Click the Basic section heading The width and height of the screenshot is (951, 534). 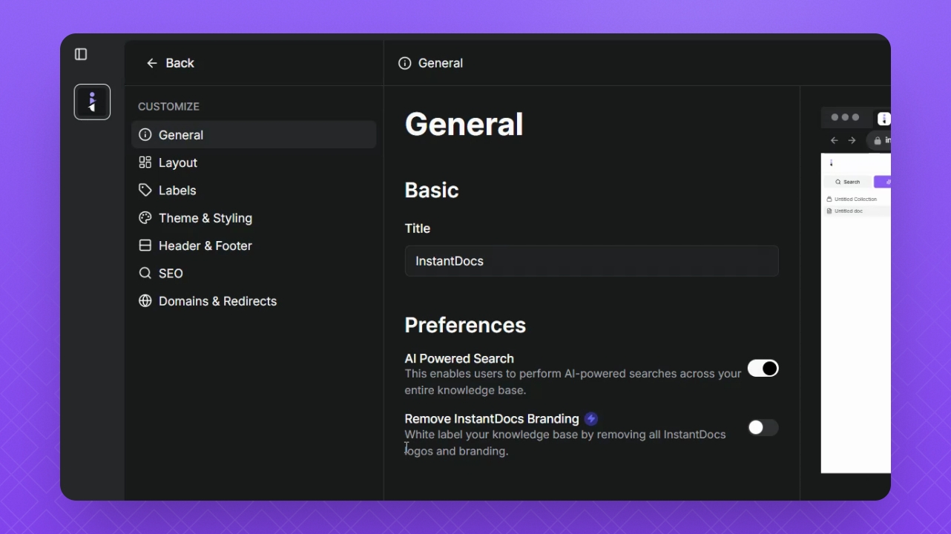point(432,190)
